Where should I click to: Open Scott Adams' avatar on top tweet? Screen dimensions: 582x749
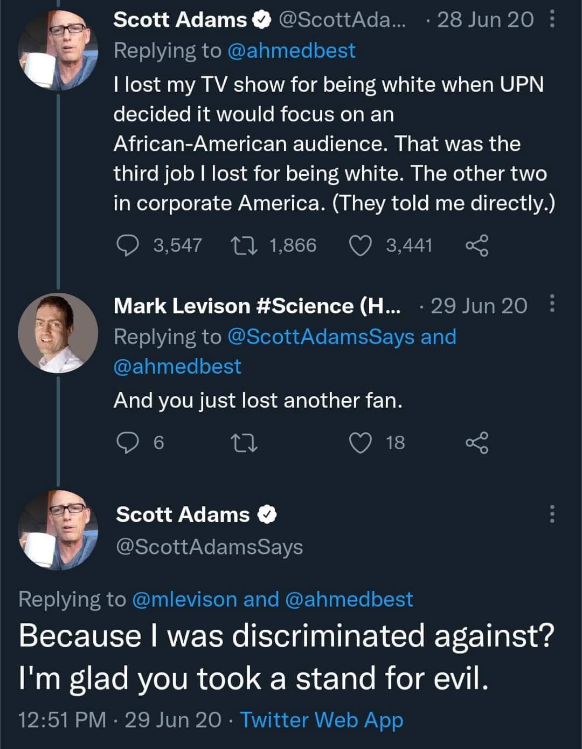[58, 50]
